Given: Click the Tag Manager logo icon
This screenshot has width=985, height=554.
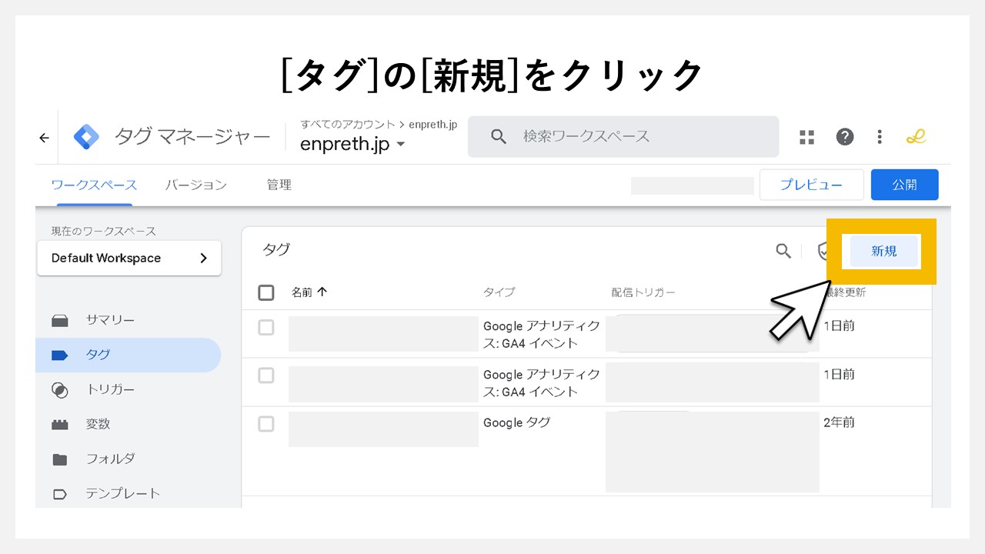Looking at the screenshot, I should click(x=86, y=136).
